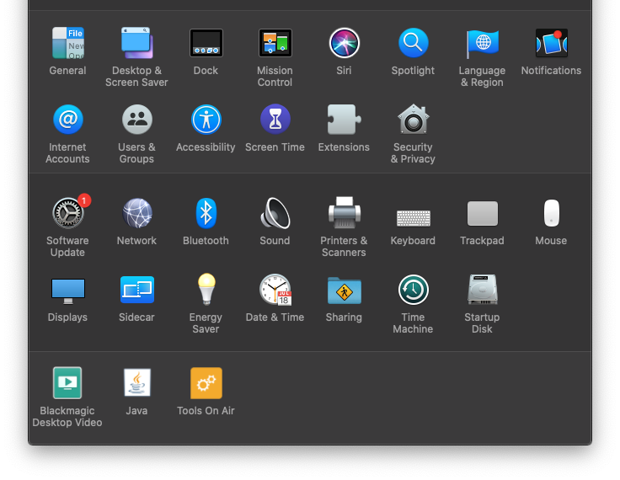The image size is (620, 480).
Task: Open Bluetooth settings
Action: (x=206, y=213)
